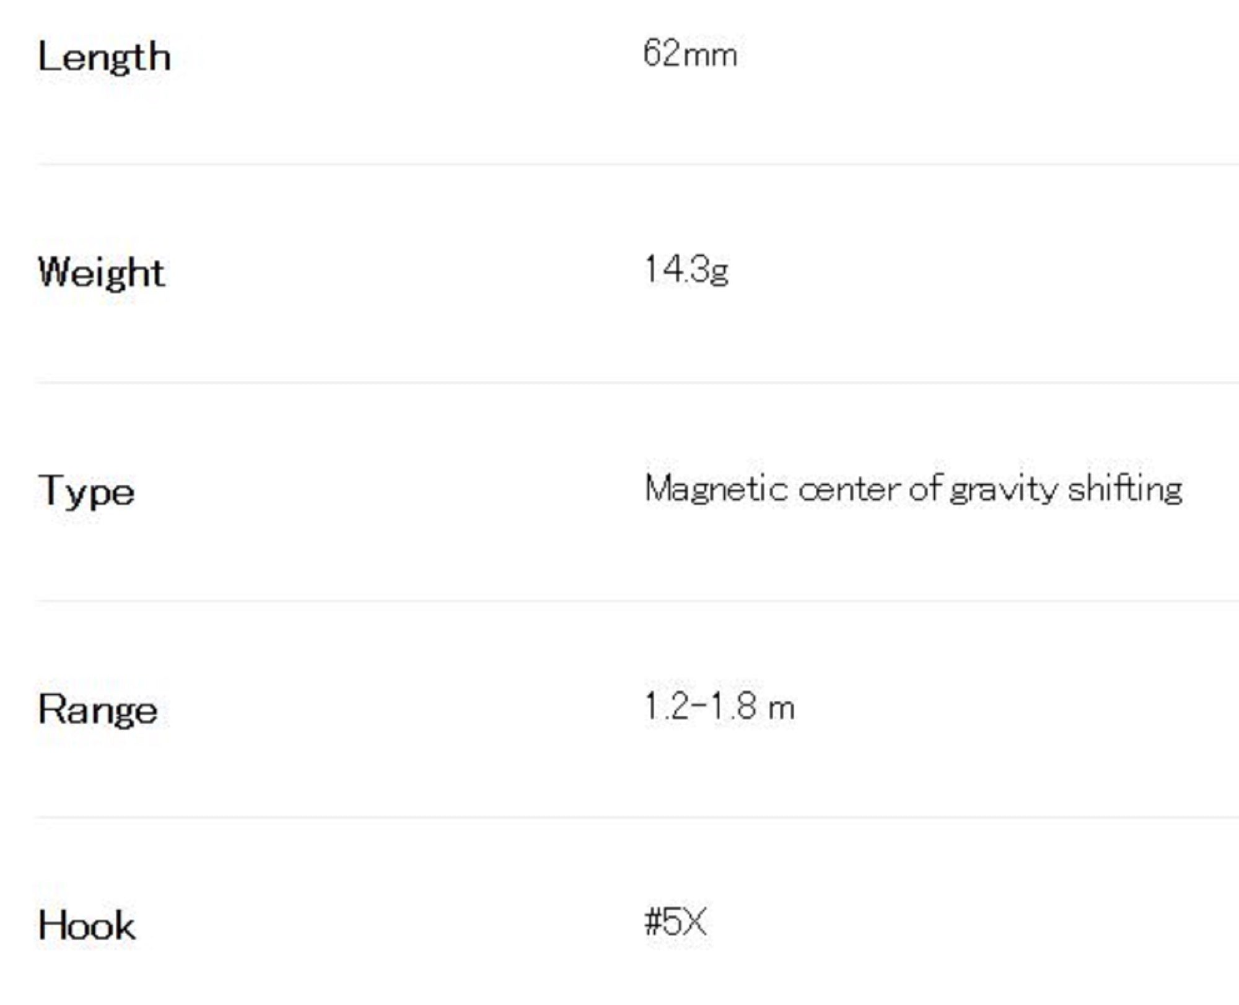Click the Hook label
This screenshot has width=1239, height=1005.
coord(87,926)
